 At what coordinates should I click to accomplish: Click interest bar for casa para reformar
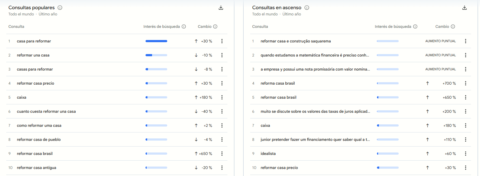tap(156, 41)
